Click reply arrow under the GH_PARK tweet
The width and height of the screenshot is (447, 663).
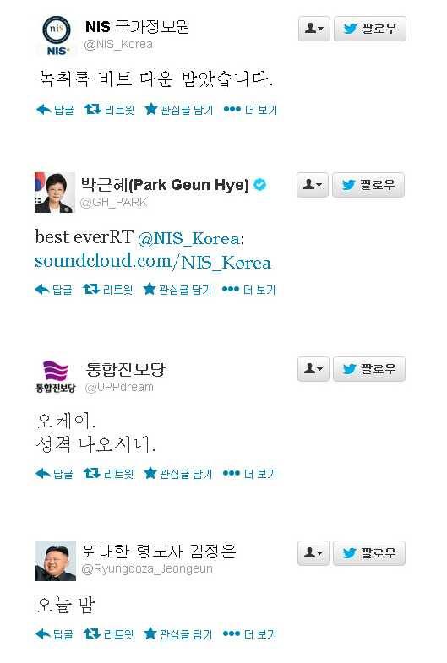click(x=54, y=290)
